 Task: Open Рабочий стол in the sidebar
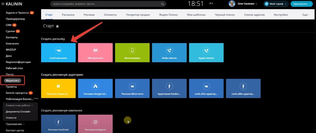[x=14, y=68]
